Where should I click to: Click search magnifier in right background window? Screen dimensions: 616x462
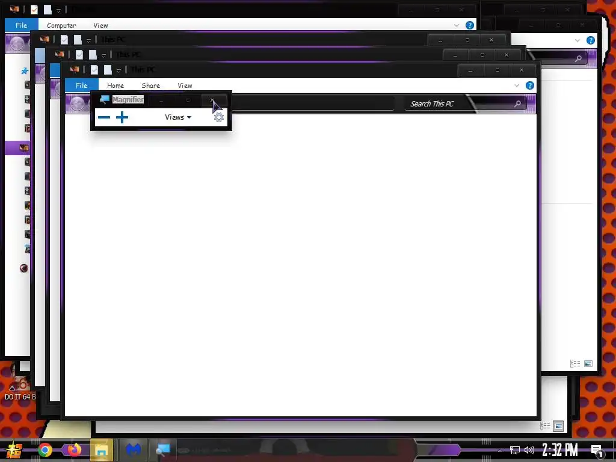tap(578, 58)
